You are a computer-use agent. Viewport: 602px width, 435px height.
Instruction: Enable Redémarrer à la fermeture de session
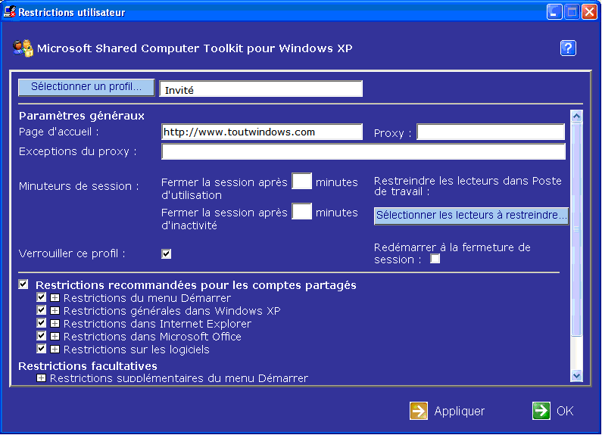435,259
